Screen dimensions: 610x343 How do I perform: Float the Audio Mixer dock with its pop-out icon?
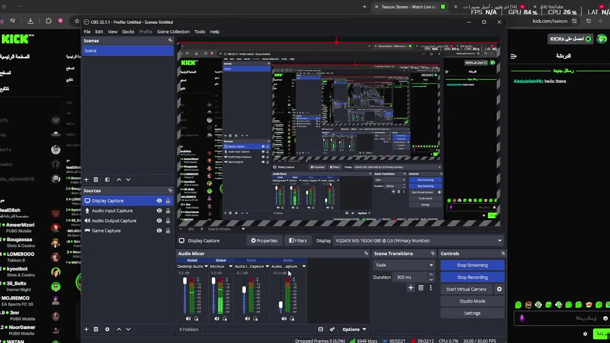(x=366, y=253)
